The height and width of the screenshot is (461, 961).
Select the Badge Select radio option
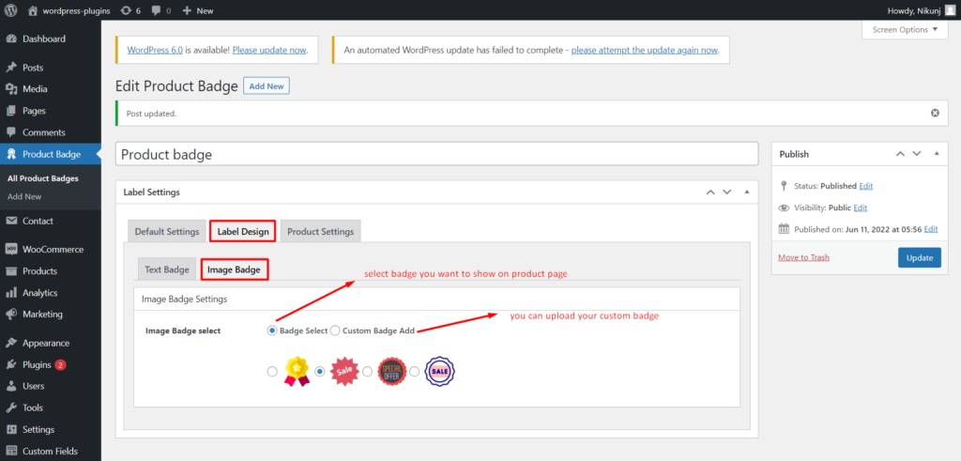[x=272, y=330]
